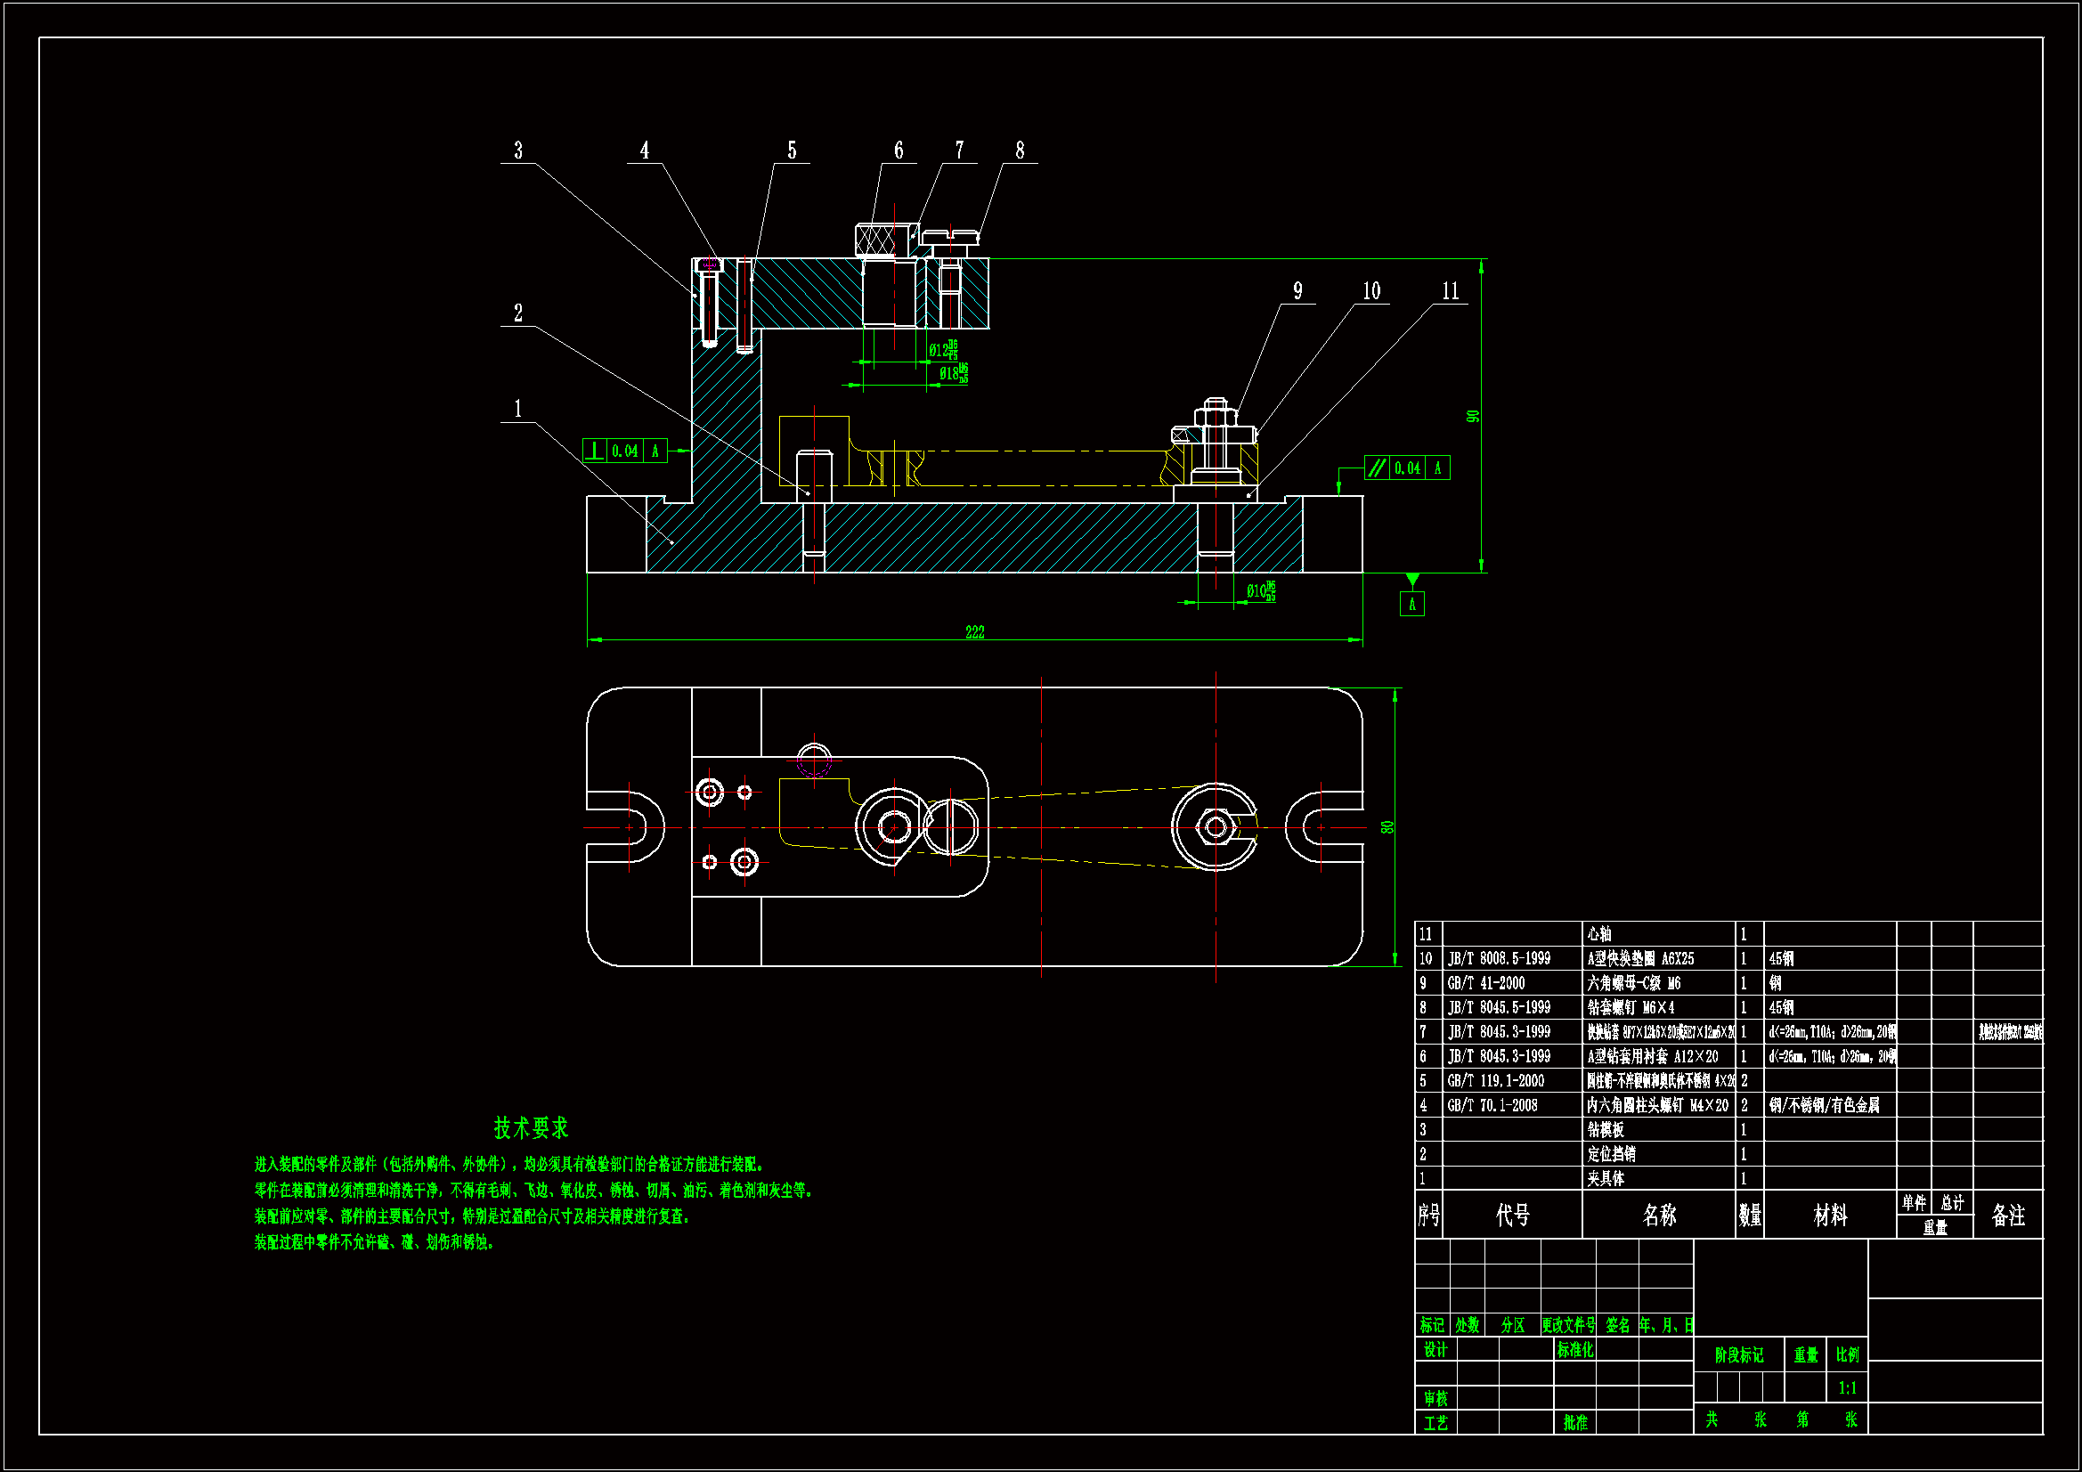Select the drill bushing circle in top view
Viewport: 2082px width, 1472px height.
pos(894,827)
